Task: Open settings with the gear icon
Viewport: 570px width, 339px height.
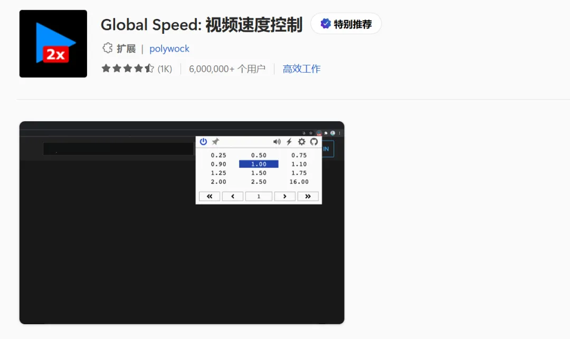Action: pyautogui.click(x=302, y=141)
